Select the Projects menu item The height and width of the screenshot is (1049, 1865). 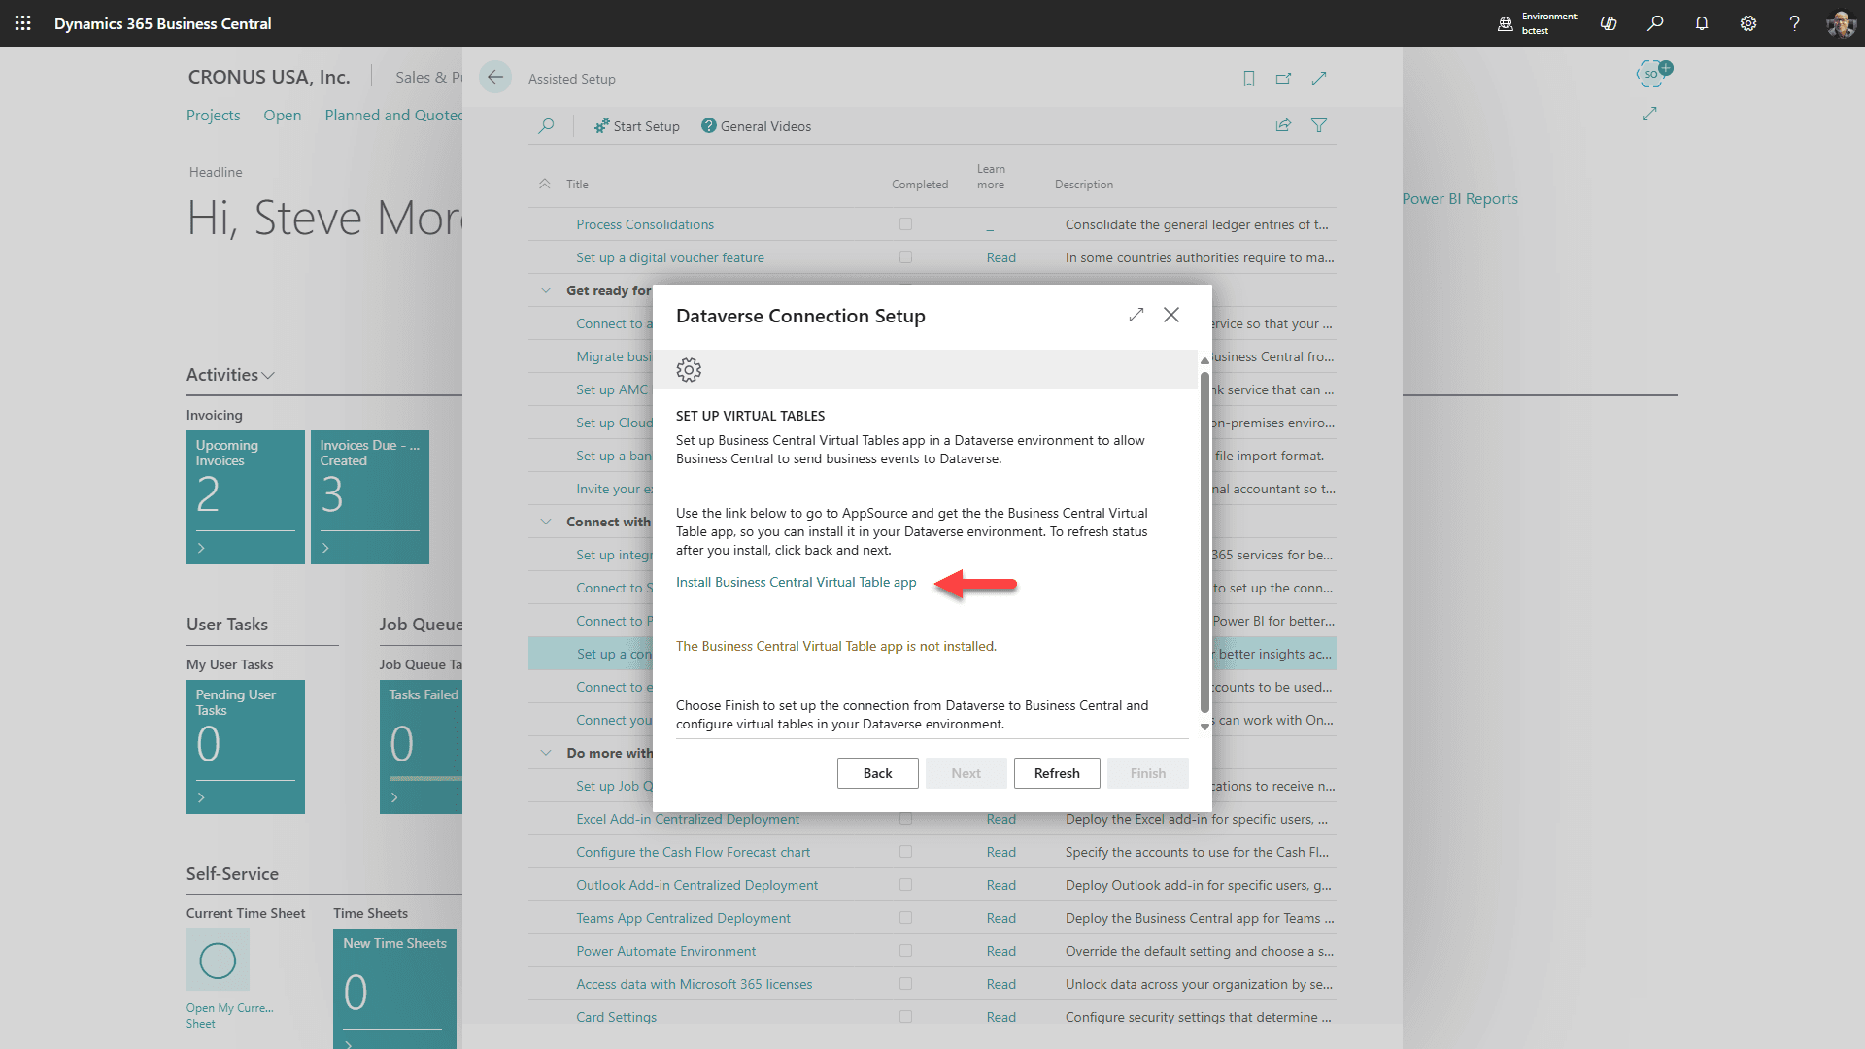(x=213, y=115)
